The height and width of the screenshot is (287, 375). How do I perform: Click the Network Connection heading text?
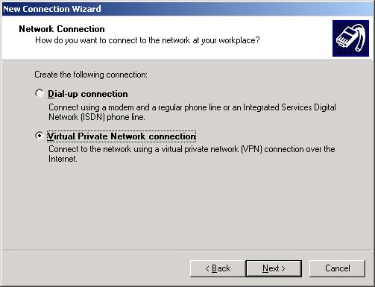tap(62, 29)
